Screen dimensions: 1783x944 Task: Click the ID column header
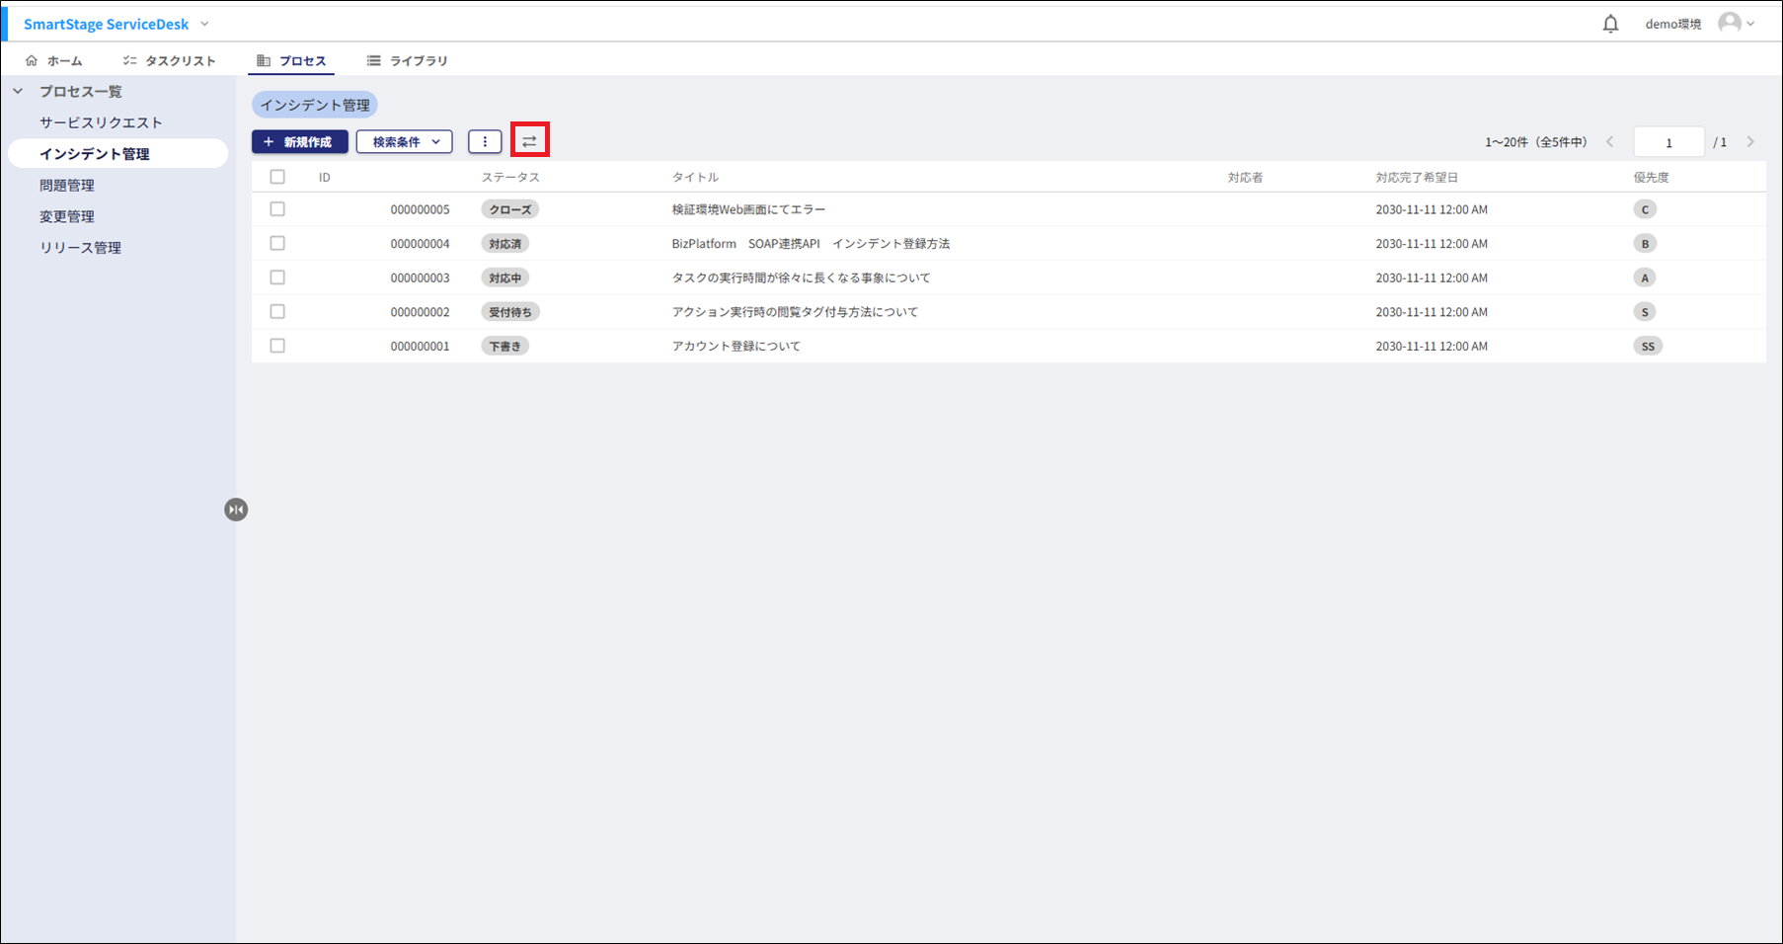[324, 178]
